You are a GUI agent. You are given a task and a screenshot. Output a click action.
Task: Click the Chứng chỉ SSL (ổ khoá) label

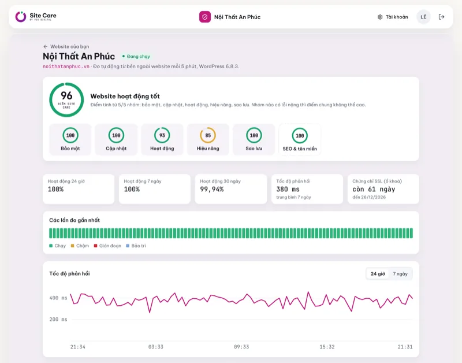click(377, 181)
